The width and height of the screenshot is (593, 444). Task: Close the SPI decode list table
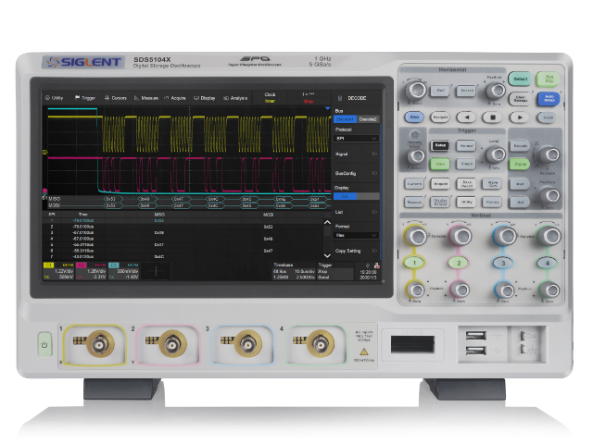point(327,215)
